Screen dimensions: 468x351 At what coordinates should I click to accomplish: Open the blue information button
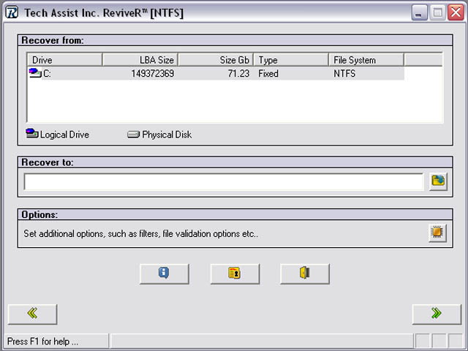point(164,273)
